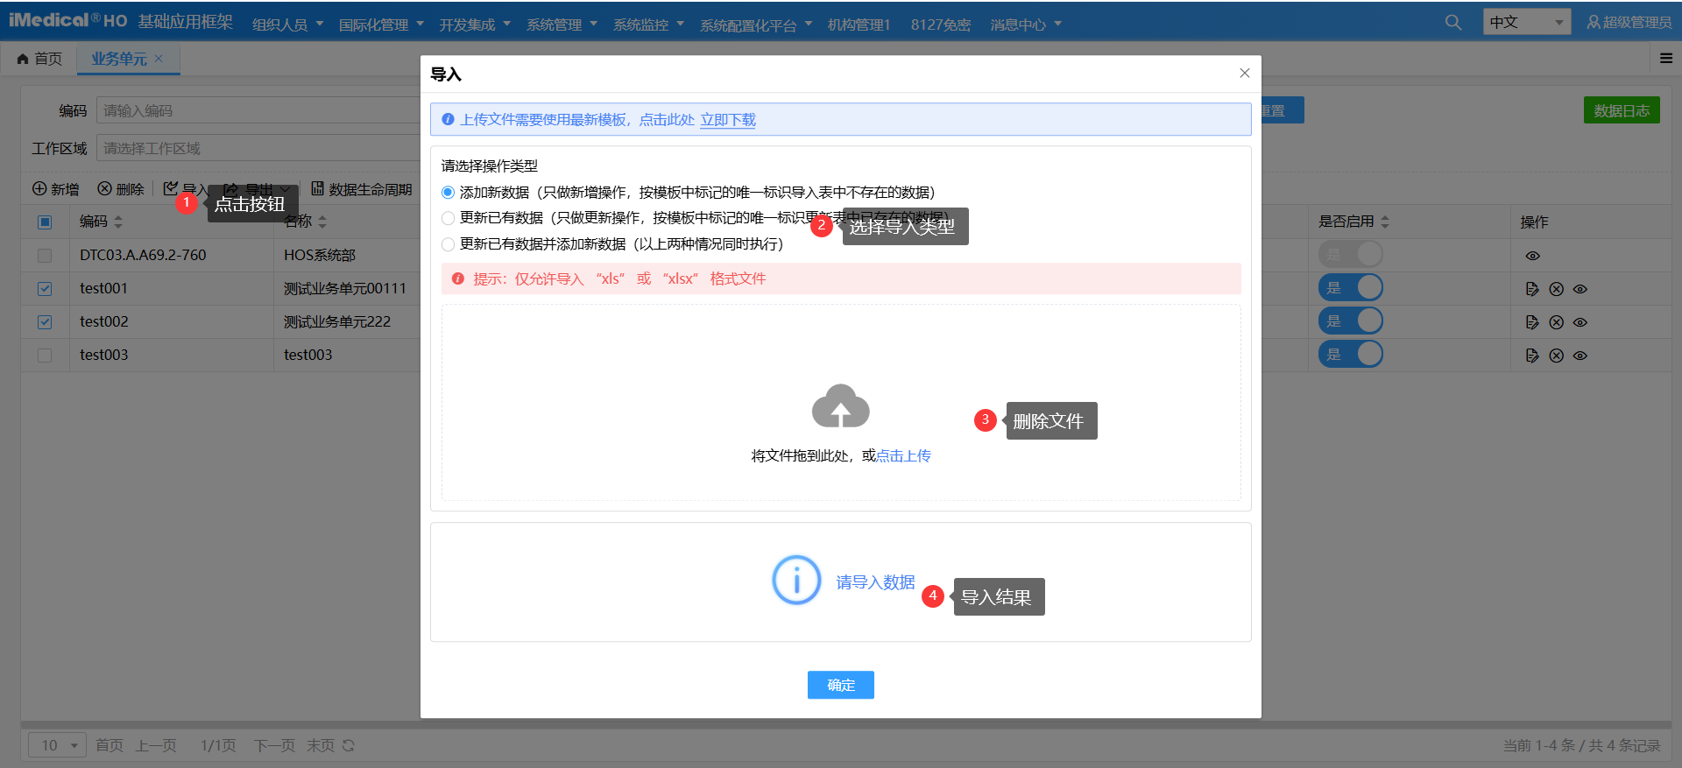Click the 立即下载 template link
This screenshot has height=768, width=1682.
point(727,120)
